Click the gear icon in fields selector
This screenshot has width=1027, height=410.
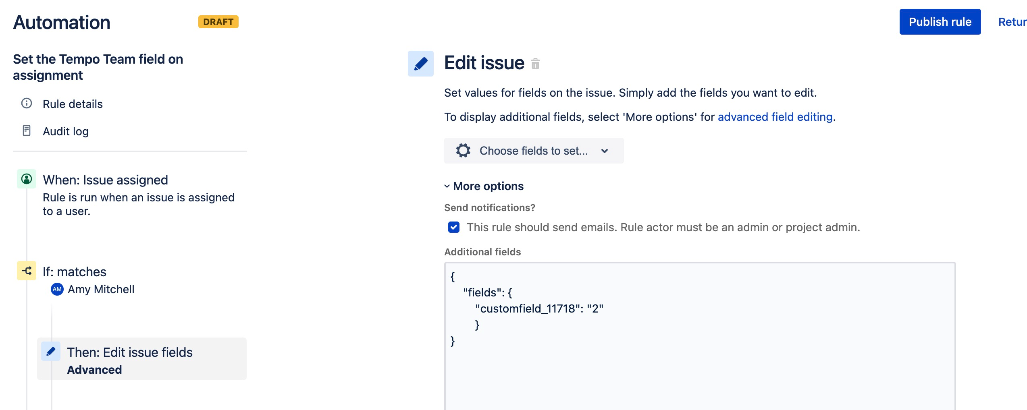click(463, 151)
